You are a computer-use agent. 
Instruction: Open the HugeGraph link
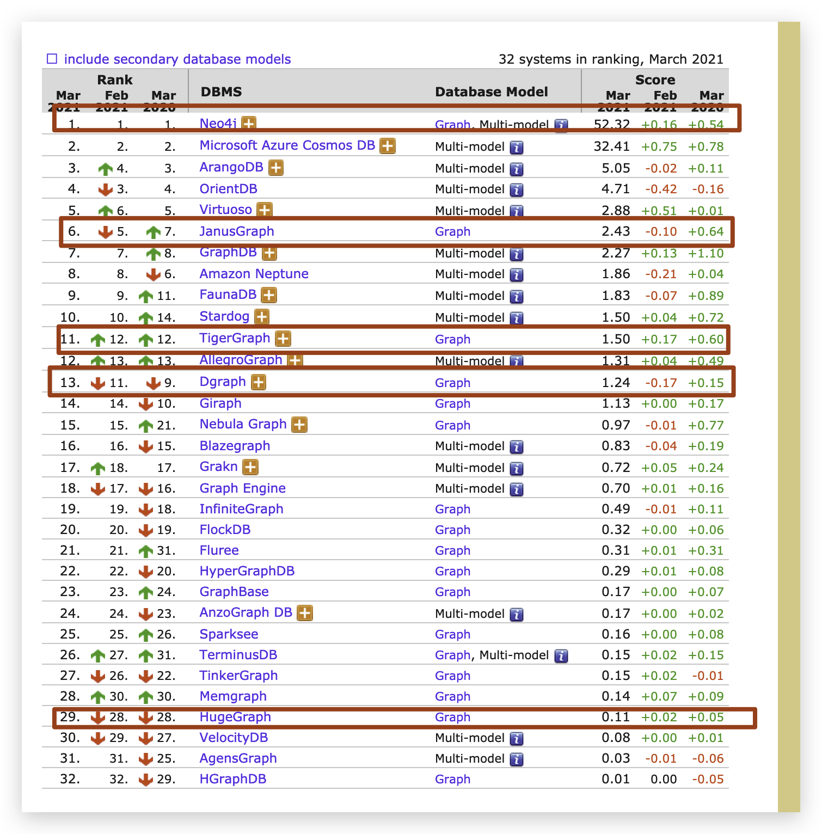[x=236, y=717]
